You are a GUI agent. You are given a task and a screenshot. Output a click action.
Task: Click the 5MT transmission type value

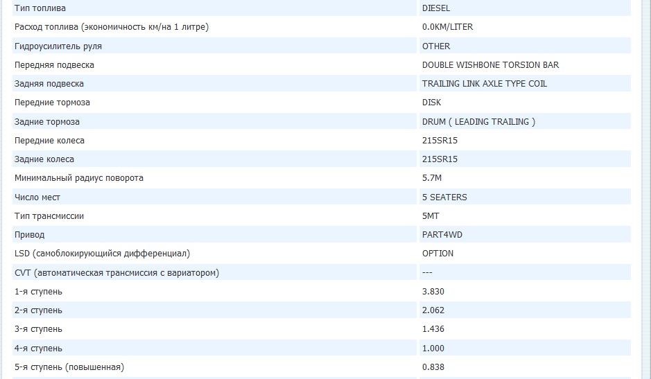coord(431,216)
